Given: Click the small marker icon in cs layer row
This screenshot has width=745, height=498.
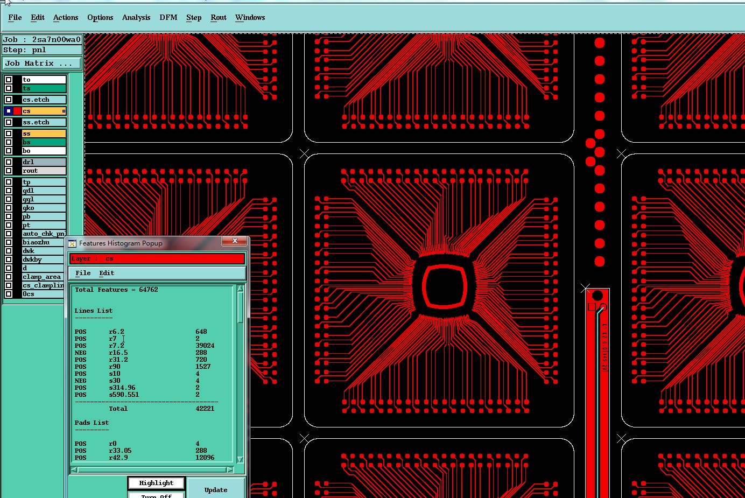Looking at the screenshot, I should pyautogui.click(x=64, y=111).
